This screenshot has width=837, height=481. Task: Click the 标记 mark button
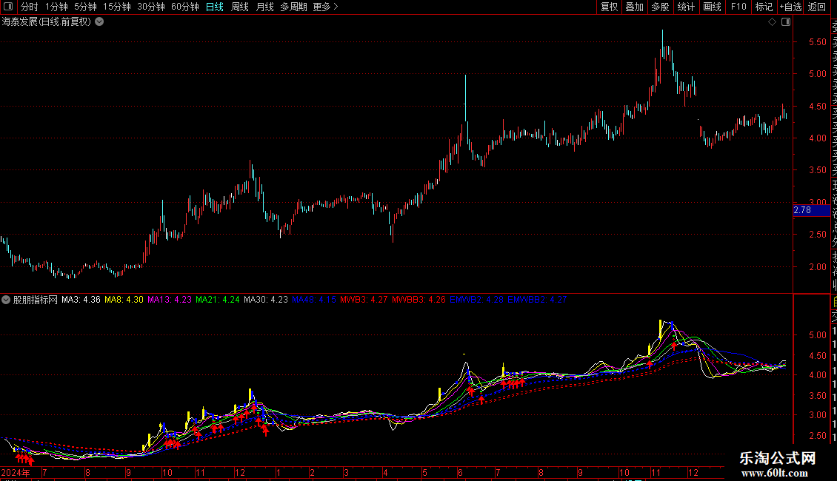tap(764, 7)
